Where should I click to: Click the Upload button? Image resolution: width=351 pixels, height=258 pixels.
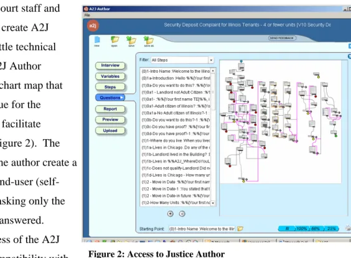(110, 131)
